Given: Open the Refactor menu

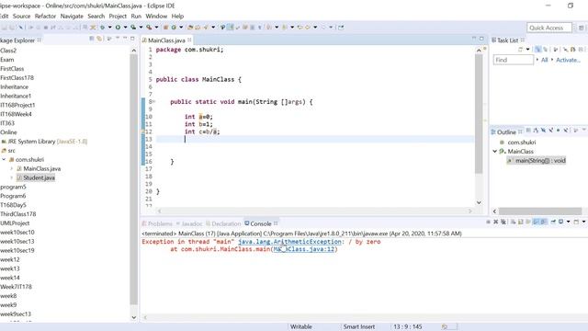Looking at the screenshot, I should 45,17.
